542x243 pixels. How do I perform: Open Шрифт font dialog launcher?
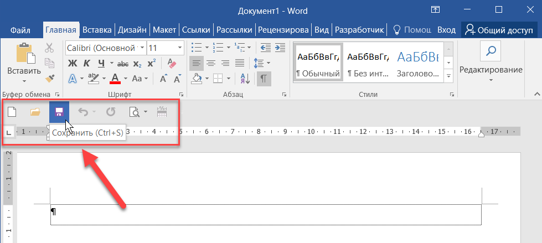tap(181, 94)
